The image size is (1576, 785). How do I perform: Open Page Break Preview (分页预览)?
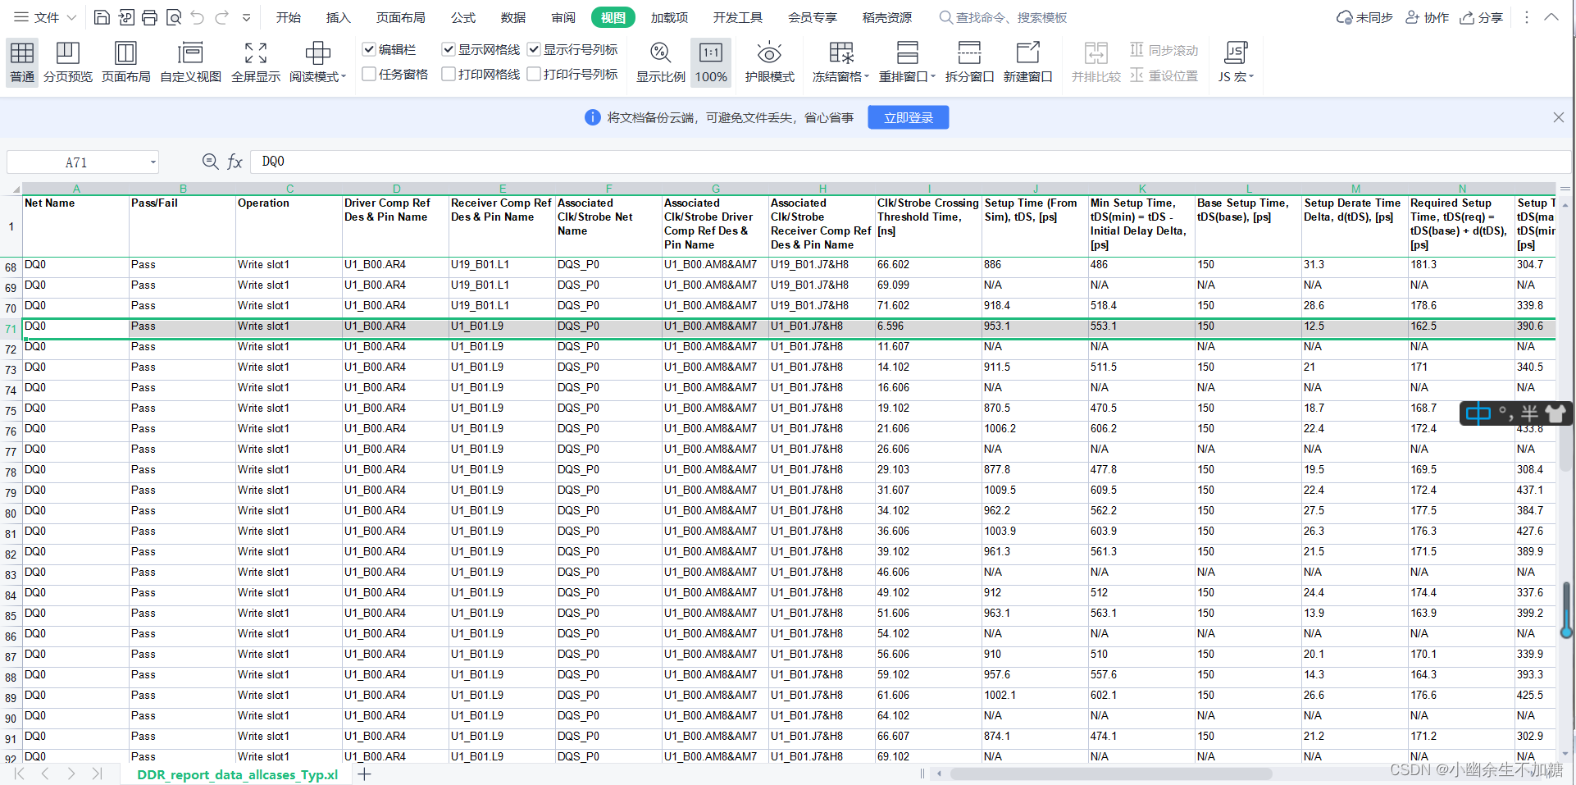(68, 62)
